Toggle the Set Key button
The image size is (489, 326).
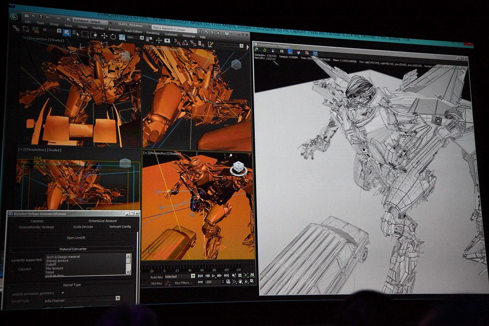click(156, 283)
